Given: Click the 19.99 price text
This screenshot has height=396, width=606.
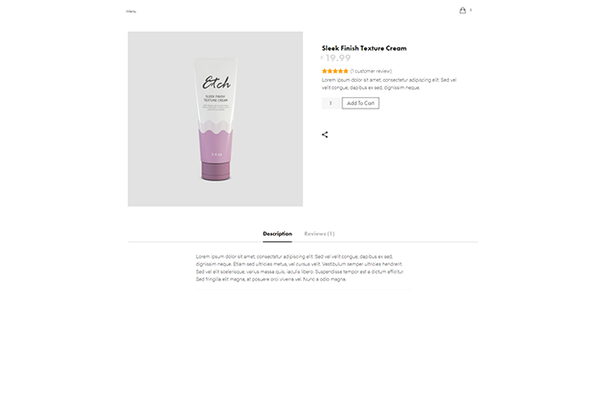Looking at the screenshot, I should (x=338, y=58).
